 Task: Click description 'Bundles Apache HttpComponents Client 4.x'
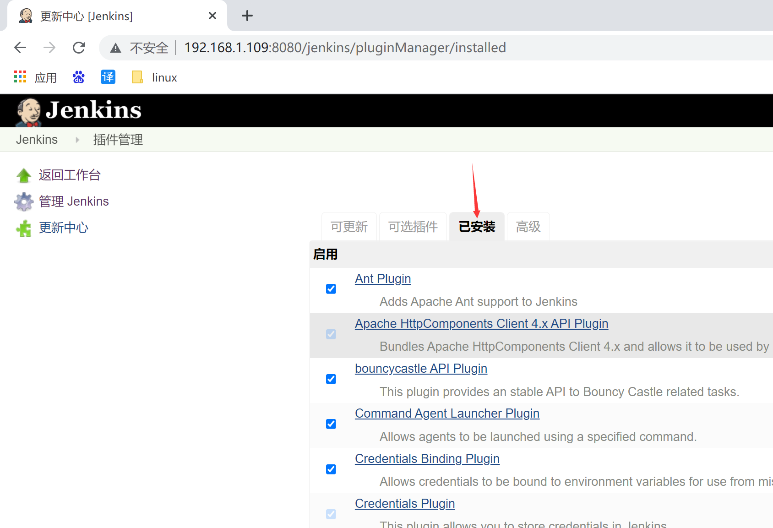574,347
